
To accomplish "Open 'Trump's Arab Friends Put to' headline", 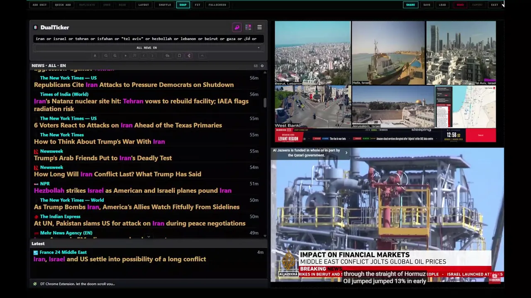I will pos(103,158).
